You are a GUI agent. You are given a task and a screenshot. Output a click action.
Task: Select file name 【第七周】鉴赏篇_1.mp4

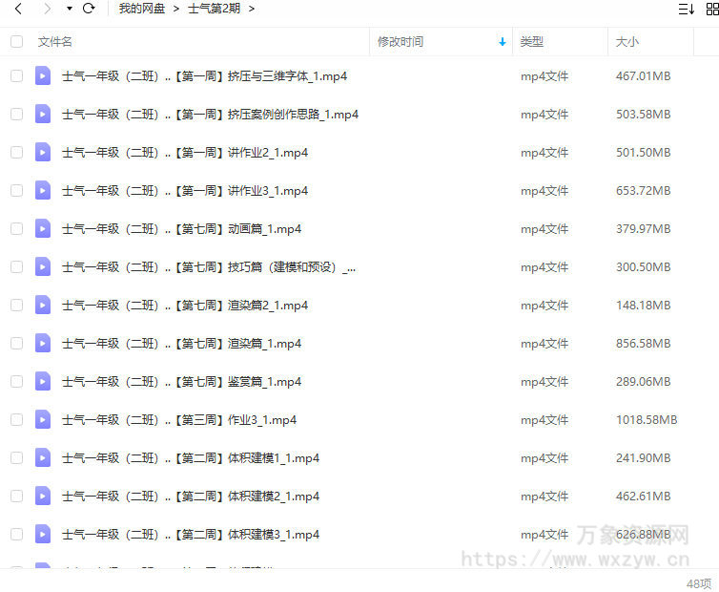(182, 382)
